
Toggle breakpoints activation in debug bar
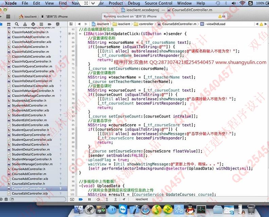80,199
